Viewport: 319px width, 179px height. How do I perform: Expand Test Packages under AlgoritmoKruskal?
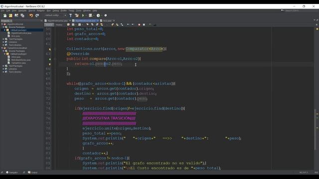(x=3, y=39)
